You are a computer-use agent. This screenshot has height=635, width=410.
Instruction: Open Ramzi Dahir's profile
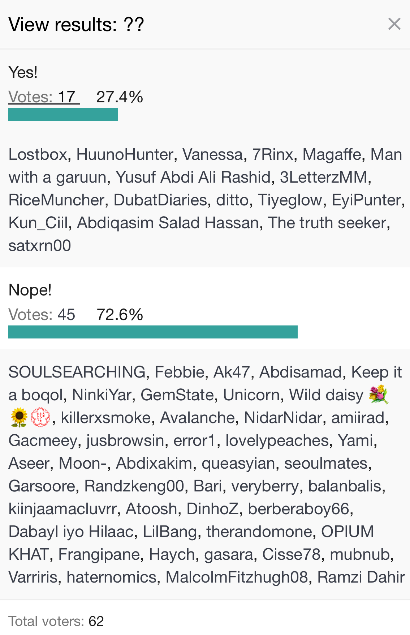(x=361, y=577)
